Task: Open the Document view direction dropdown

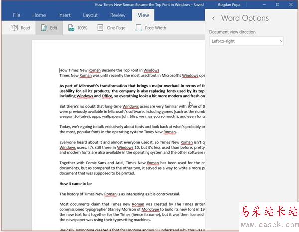Action: (x=246, y=41)
